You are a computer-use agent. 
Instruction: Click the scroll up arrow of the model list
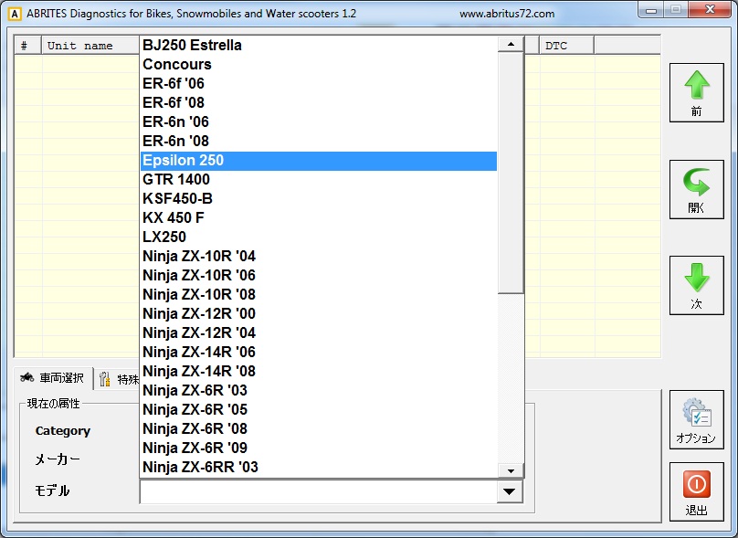click(511, 45)
